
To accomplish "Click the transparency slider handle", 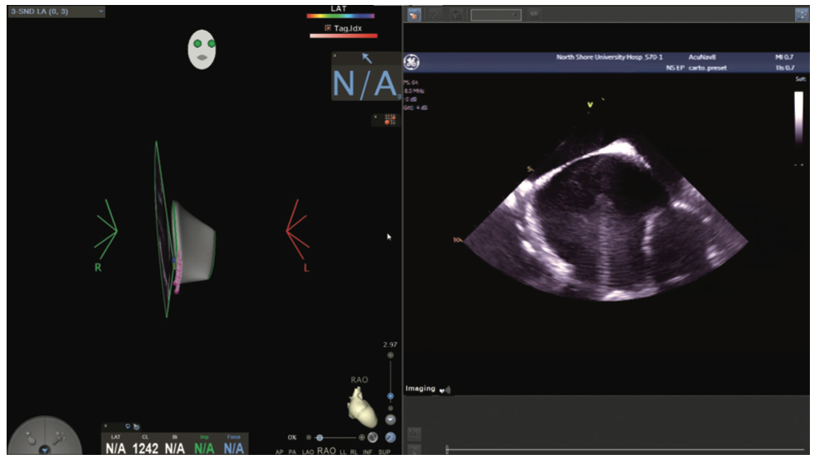I will [x=320, y=438].
